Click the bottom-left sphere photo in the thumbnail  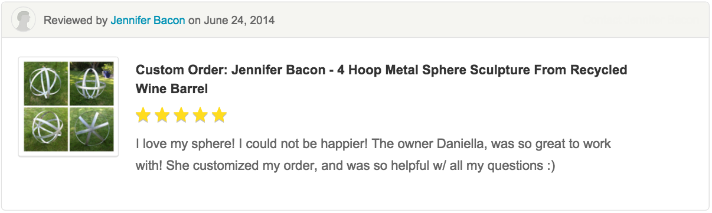coord(45,129)
